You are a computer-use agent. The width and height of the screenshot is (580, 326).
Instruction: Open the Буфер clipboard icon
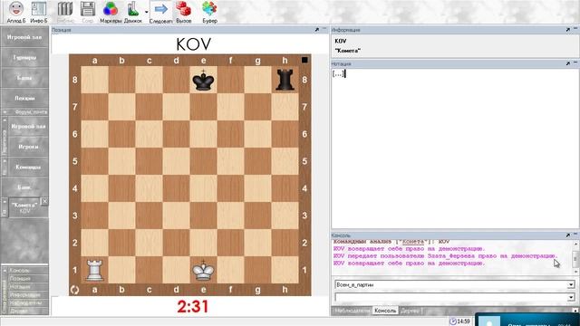tap(209, 9)
